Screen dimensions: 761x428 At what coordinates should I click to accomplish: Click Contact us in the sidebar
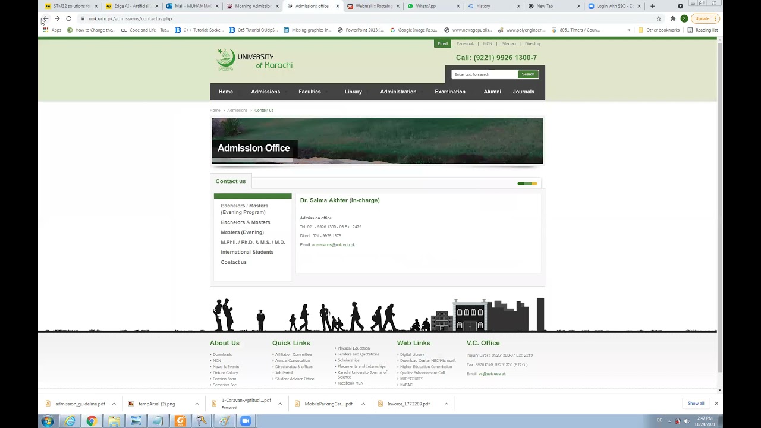(x=234, y=262)
